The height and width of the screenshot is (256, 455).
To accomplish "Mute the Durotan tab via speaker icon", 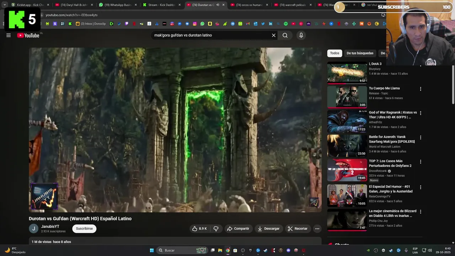I will (x=218, y=5).
